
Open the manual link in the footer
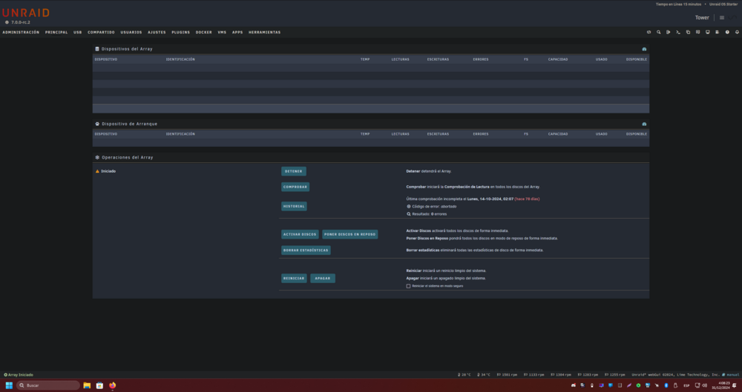click(731, 374)
